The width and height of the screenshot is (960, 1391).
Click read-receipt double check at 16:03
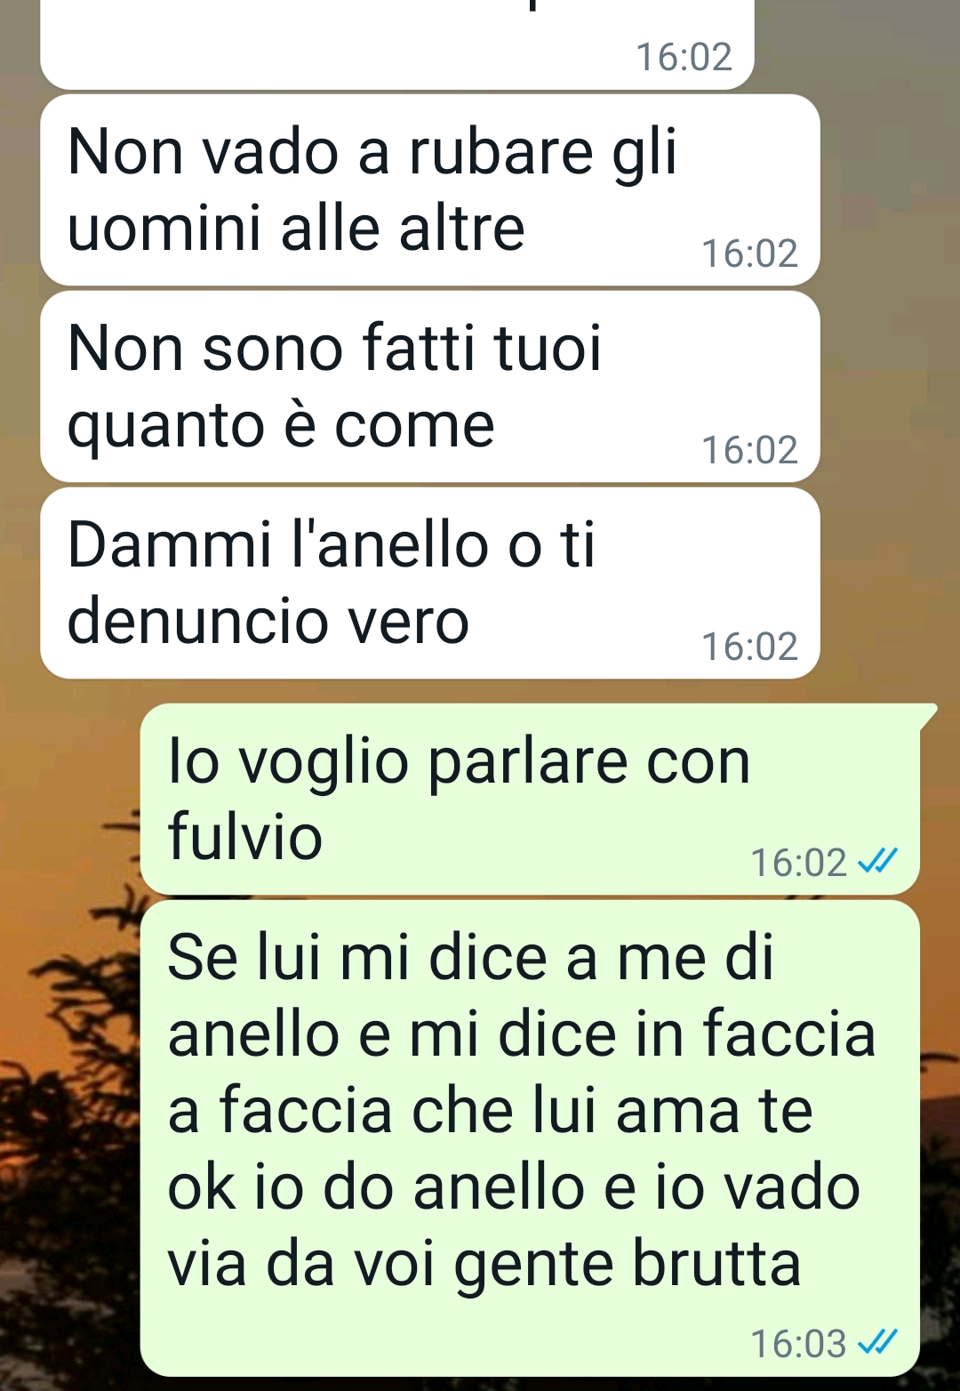tap(877, 1343)
